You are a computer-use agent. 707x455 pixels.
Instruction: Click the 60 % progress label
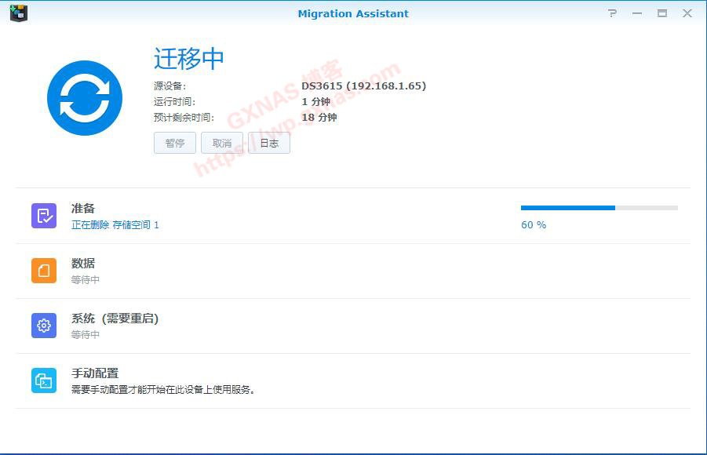tap(534, 225)
